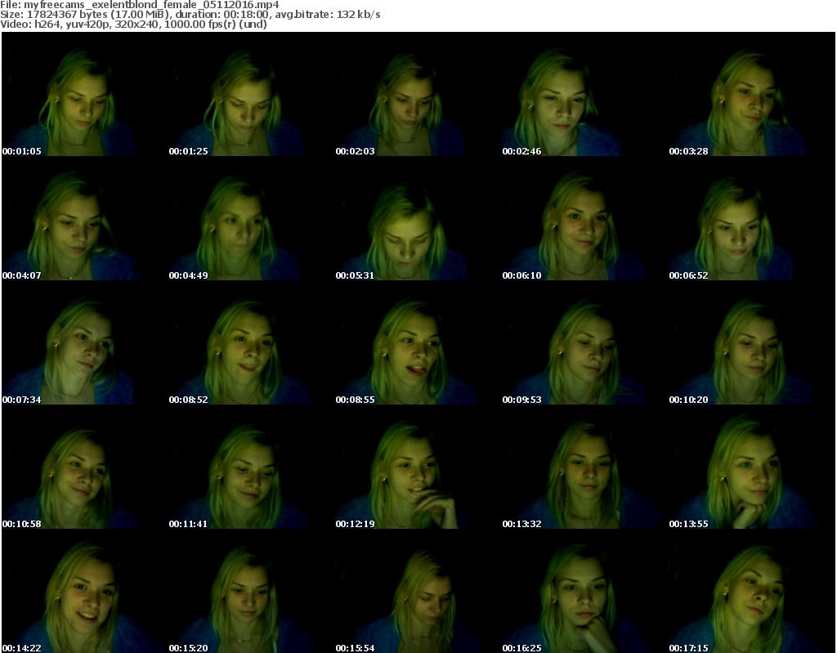Click the 00:10:58 video frame
The height and width of the screenshot is (653, 837).
point(85,467)
